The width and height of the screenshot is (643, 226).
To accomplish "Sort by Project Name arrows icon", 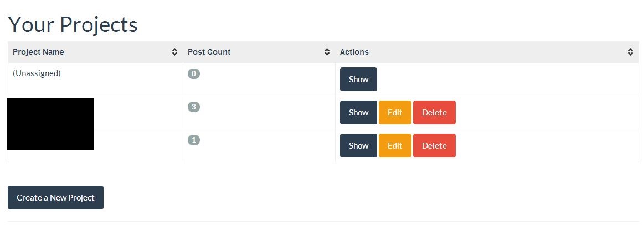I will click(x=174, y=52).
